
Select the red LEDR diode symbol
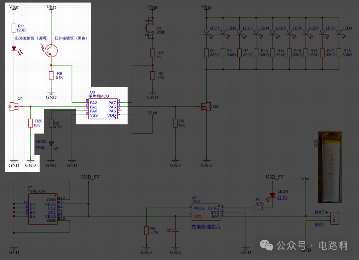click(x=271, y=197)
